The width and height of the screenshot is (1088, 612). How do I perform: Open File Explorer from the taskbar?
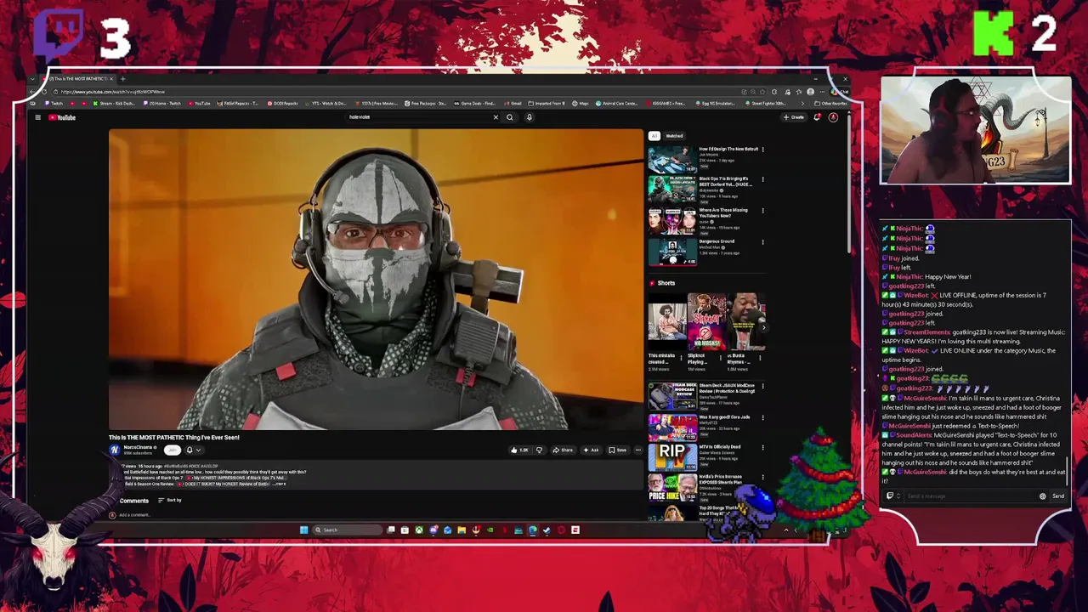point(462,530)
